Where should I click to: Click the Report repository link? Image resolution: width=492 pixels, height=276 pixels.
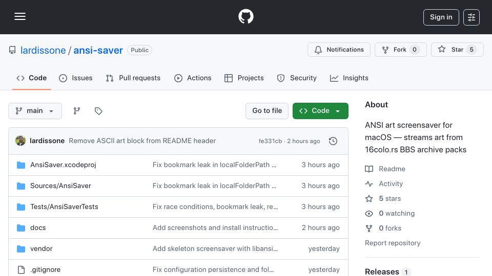393,243
